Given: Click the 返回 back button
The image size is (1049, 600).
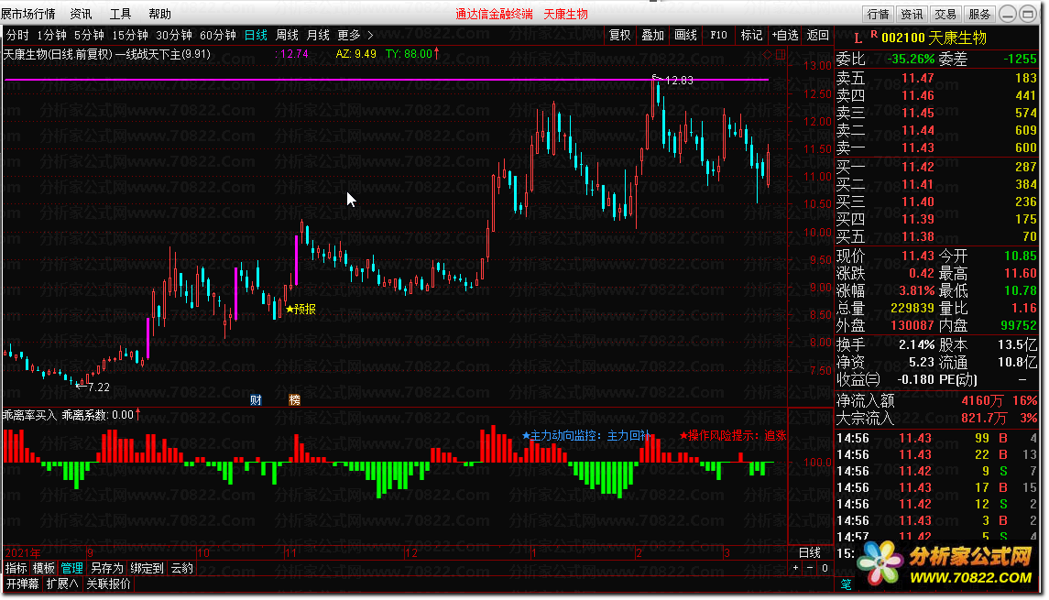Looking at the screenshot, I should pos(817,36).
